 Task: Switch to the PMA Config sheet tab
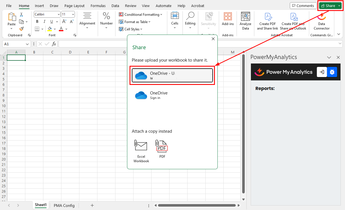[64, 206]
